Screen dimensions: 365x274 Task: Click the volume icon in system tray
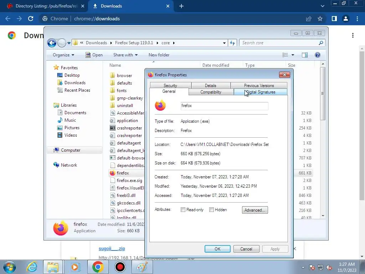click(x=329, y=268)
